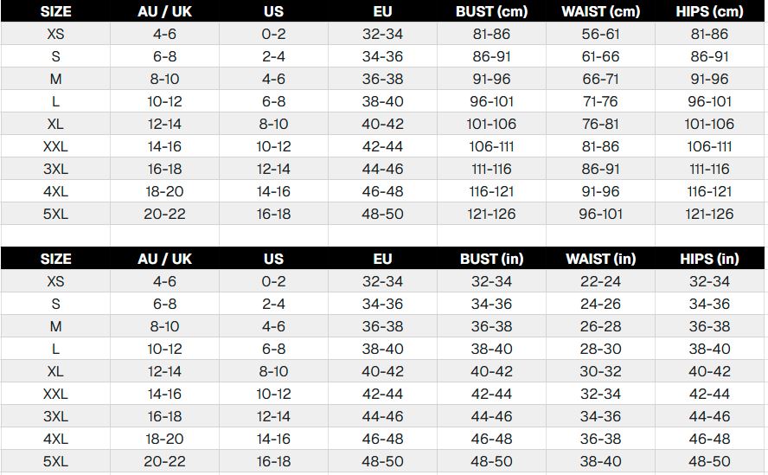
Task: Click the AU / UK header in the centimeter table
Action: point(164,12)
